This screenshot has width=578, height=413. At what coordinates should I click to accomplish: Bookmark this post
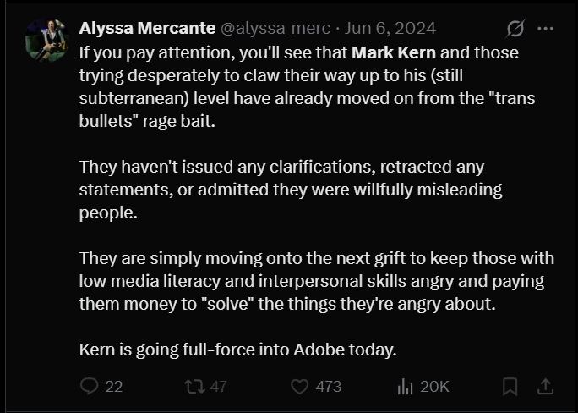[510, 387]
